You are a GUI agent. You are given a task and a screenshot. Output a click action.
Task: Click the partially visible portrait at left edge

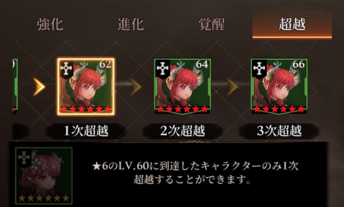coord(14,86)
